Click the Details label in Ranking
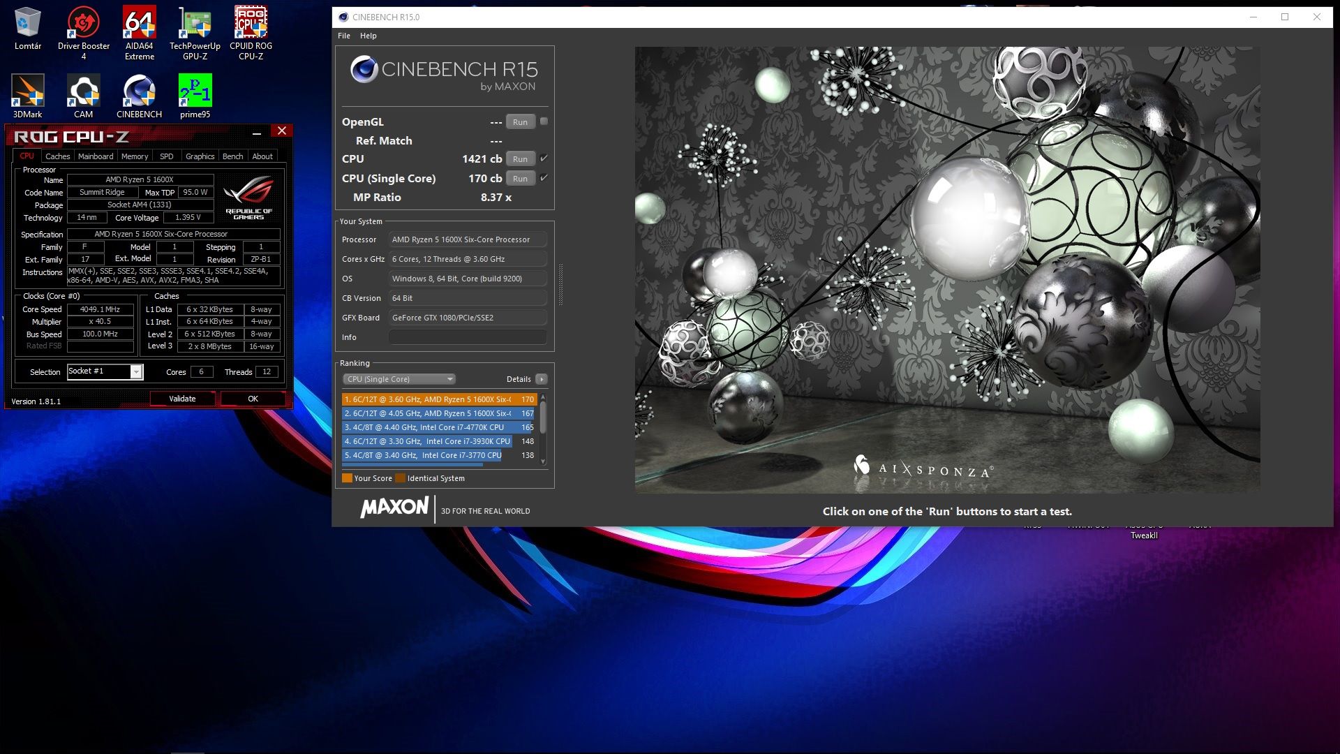The height and width of the screenshot is (754, 1340). (519, 379)
